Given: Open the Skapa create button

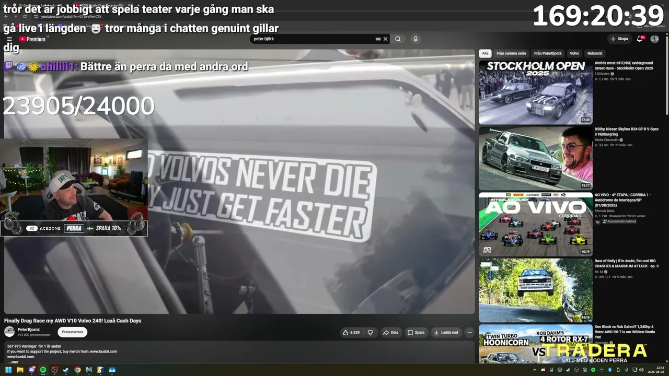Looking at the screenshot, I should (x=619, y=39).
